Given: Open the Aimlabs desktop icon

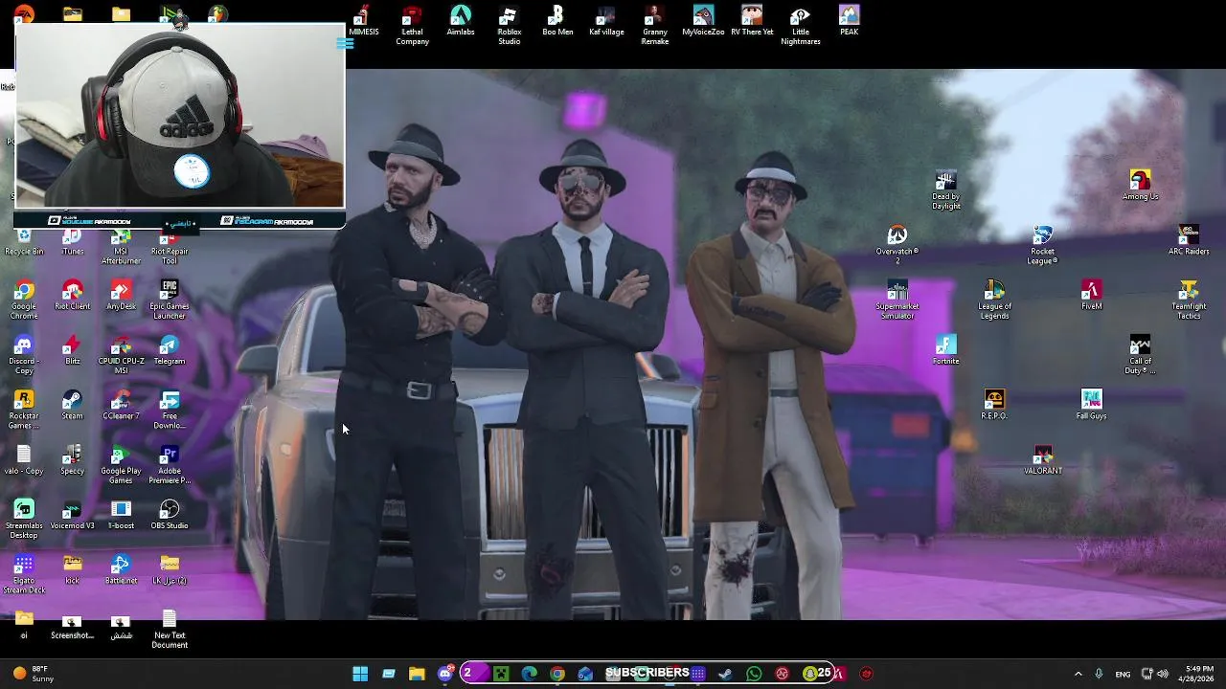Looking at the screenshot, I should pos(461,21).
